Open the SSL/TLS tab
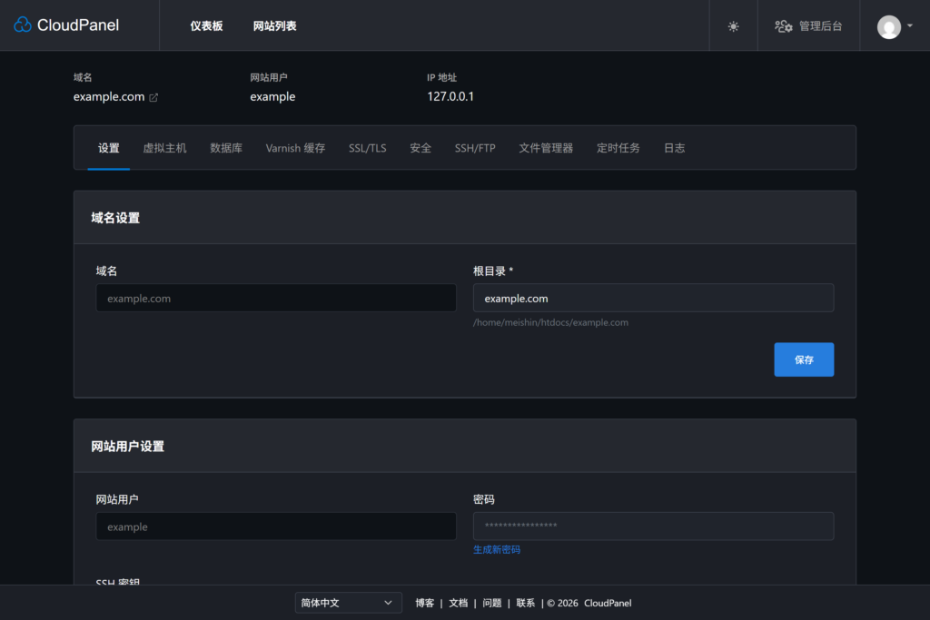This screenshot has height=620, width=930. [x=367, y=148]
